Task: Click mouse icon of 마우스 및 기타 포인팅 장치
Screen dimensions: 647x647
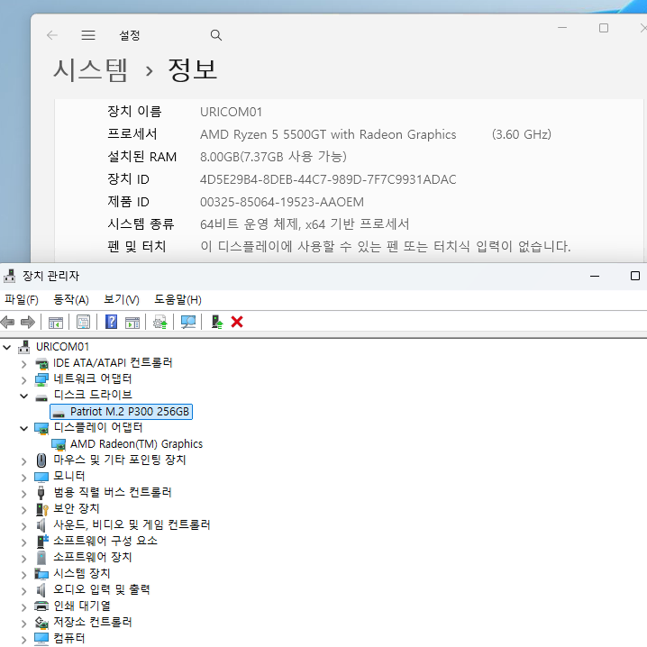Action: pyautogui.click(x=41, y=460)
